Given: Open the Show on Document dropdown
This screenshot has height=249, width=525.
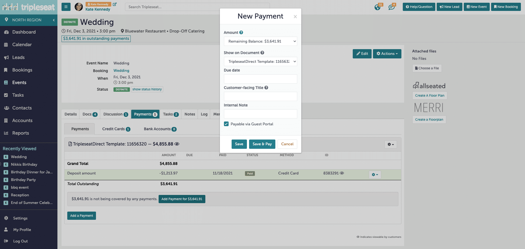Looking at the screenshot, I should [260, 61].
